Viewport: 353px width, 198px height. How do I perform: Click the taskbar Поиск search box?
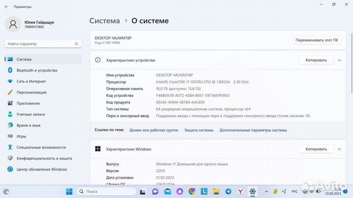pos(106,192)
